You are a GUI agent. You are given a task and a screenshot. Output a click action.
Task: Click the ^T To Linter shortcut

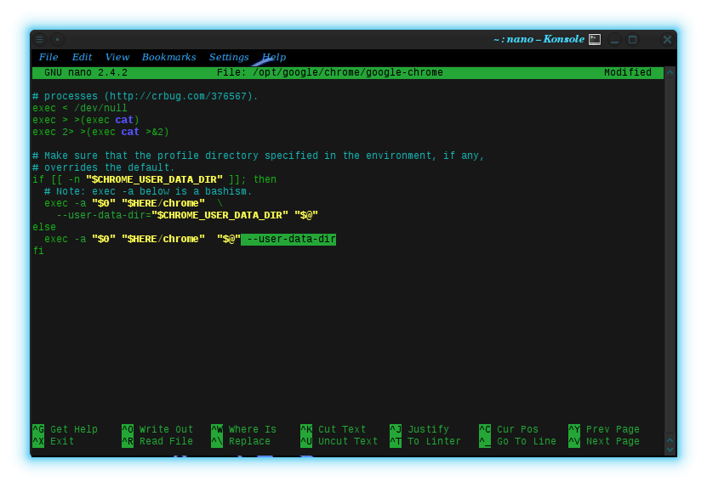point(425,441)
